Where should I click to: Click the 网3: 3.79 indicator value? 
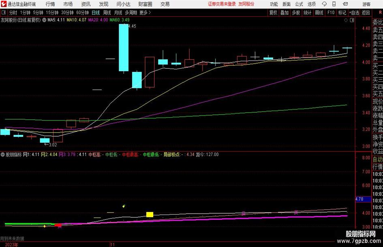click(x=67, y=155)
